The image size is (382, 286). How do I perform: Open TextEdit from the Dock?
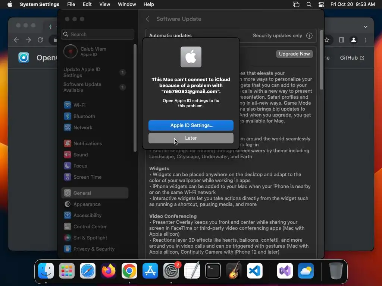(x=192, y=271)
